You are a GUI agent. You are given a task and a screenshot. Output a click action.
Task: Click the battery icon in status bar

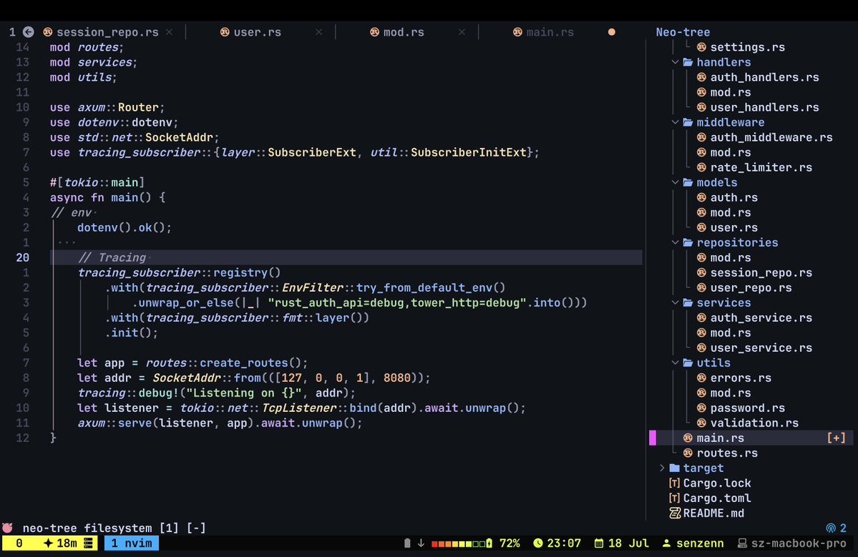tap(407, 543)
